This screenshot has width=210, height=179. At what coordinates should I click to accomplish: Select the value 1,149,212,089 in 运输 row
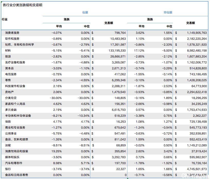pos(197,145)
